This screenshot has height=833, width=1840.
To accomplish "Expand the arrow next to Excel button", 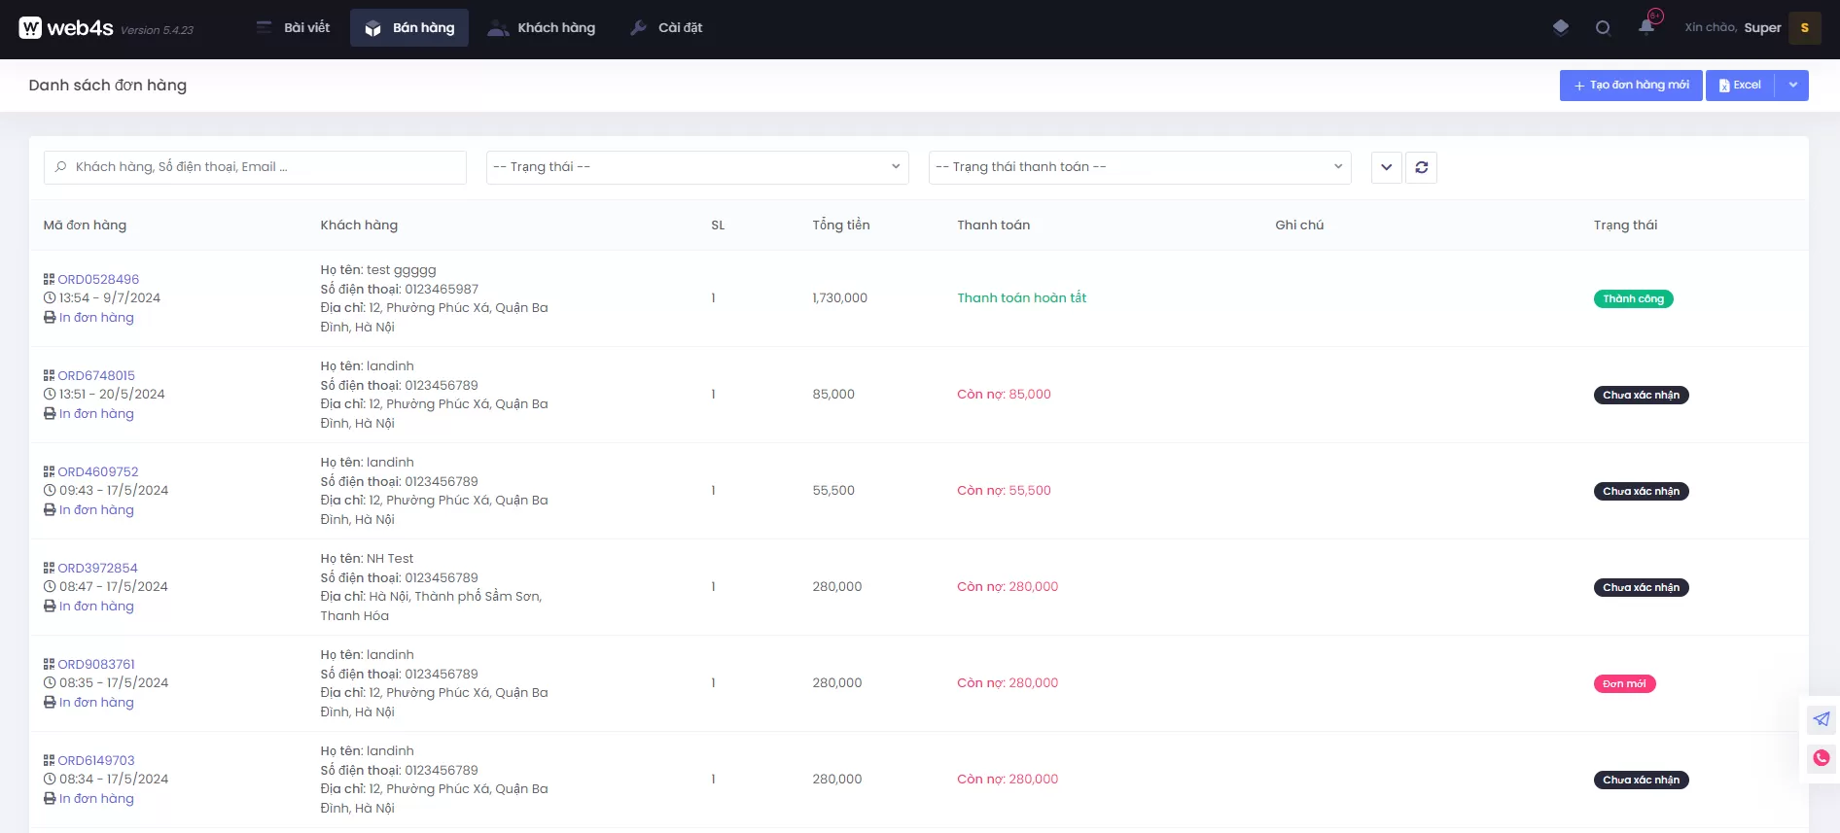I will 1792,86.
